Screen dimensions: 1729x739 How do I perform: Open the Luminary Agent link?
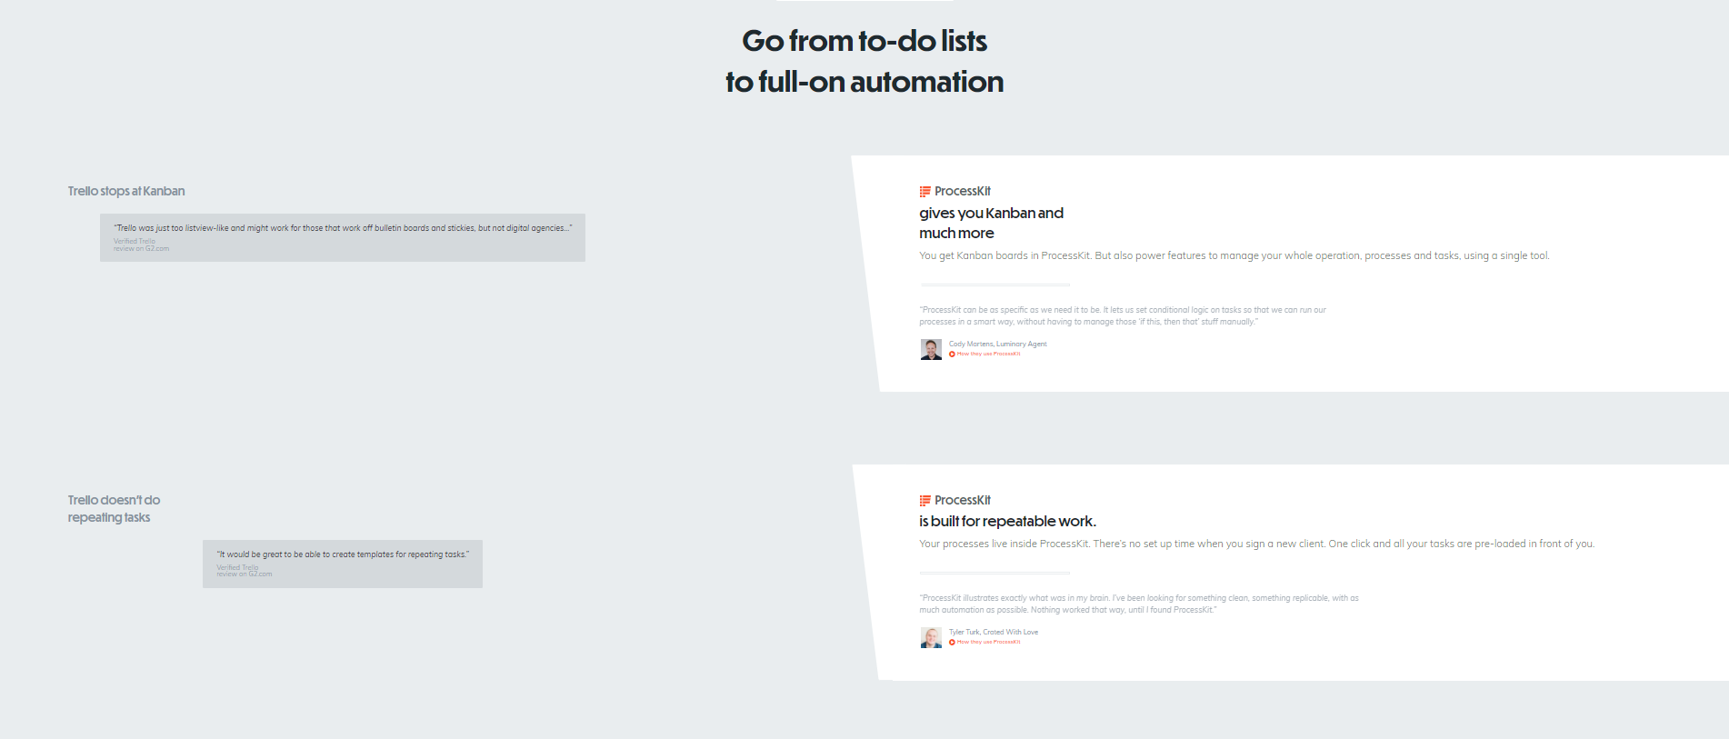pos(1022,345)
